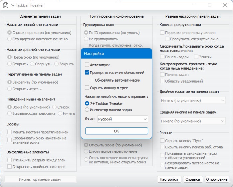Click the 7+ Taskbar Tweaker title icon
This screenshot has height=187, width=233.
(6, 5)
